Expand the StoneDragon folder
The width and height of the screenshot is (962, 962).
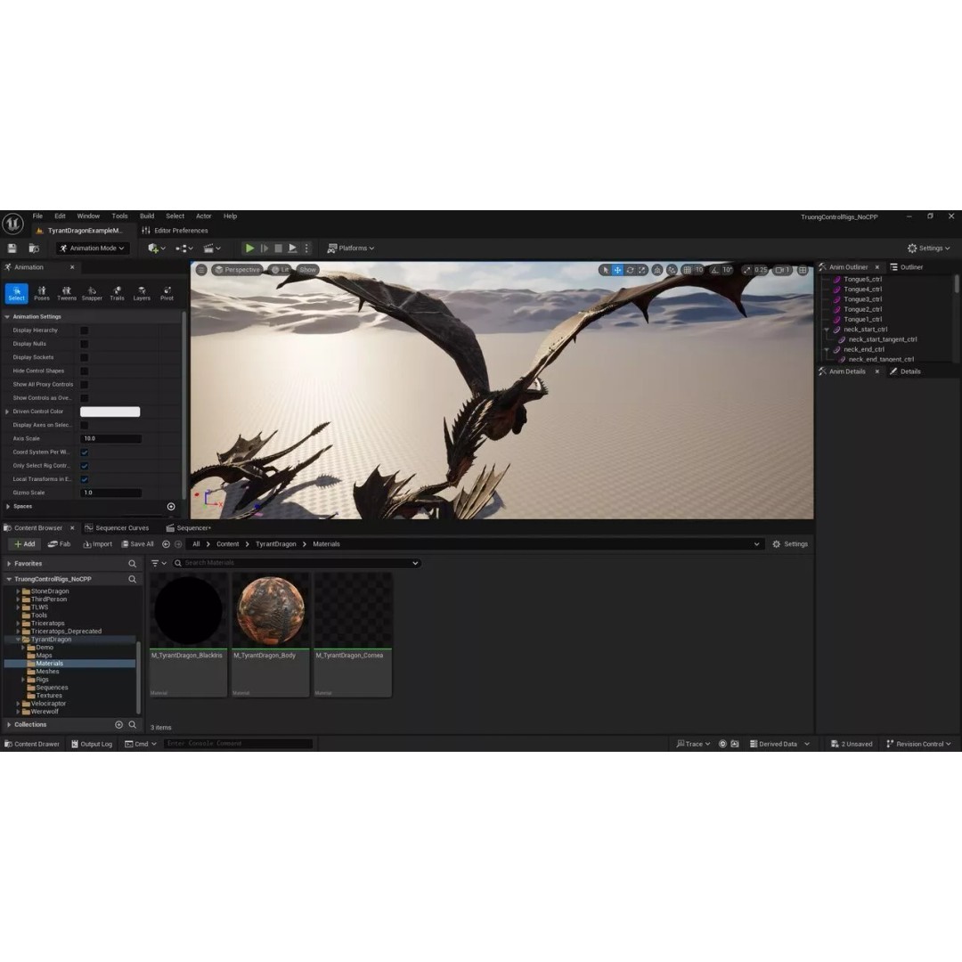click(19, 592)
